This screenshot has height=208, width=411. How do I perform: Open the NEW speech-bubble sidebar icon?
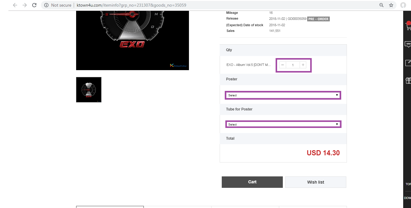[408, 45]
